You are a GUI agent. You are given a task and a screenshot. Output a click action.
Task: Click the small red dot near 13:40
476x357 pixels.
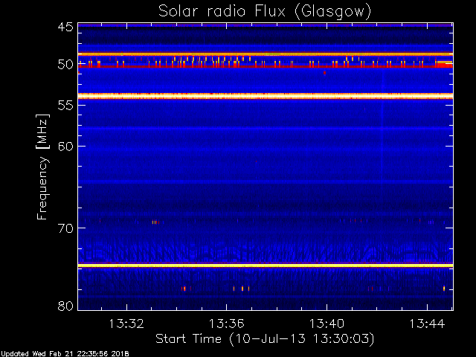coord(324,73)
